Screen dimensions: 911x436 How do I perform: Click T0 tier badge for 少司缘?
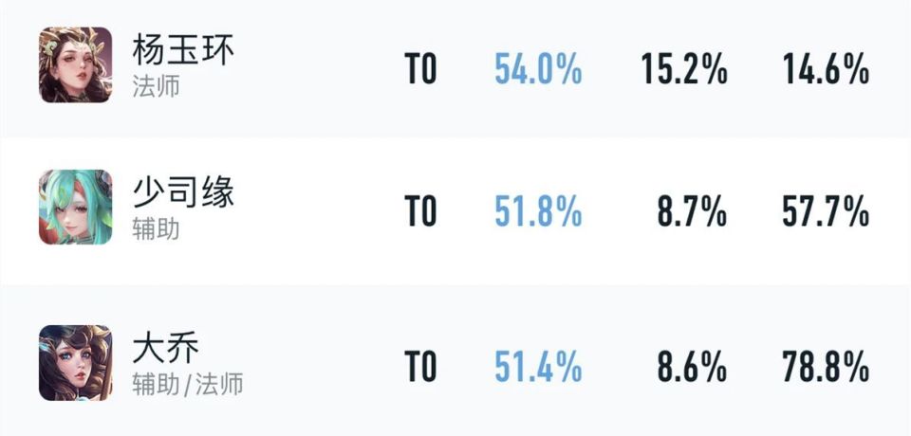(x=420, y=210)
